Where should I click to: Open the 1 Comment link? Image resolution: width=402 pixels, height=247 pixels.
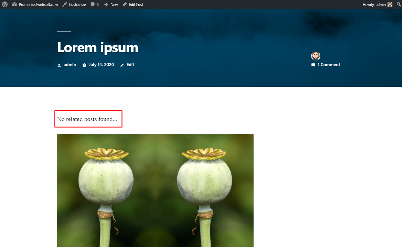(x=329, y=65)
